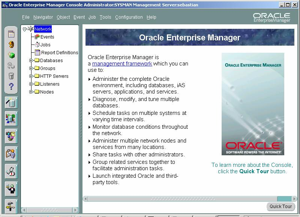This screenshot has width=300, height=217.
Task: Click the grayed create-like cubes icon
Action: tap(11, 66)
